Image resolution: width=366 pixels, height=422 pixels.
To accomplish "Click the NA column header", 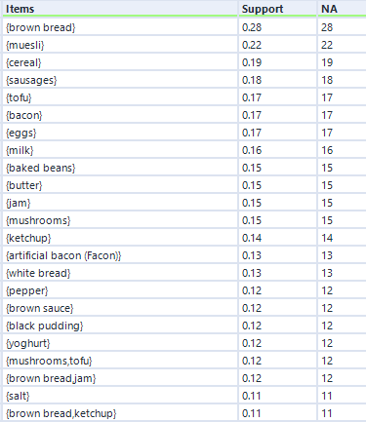I will click(342, 9).
